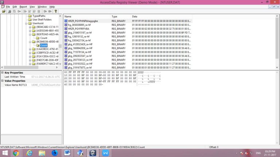Open Internet Explorer from the taskbar
Image resolution: width=280 pixels, height=157 pixels.
pyautogui.click(x=29, y=153)
